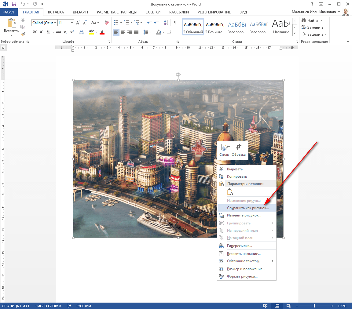Click the numbered list icon
Image resolution: width=352 pixels, height=309 pixels.
point(127,23)
